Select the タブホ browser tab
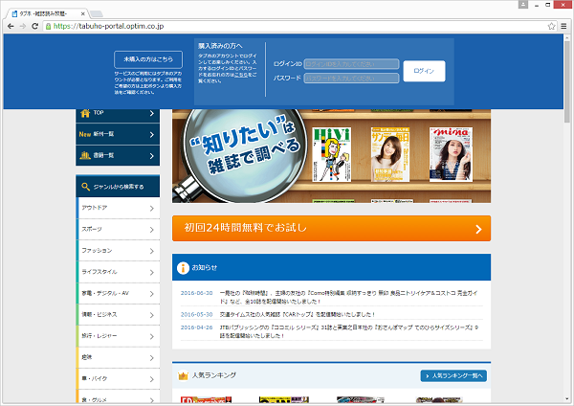 (x=47, y=13)
